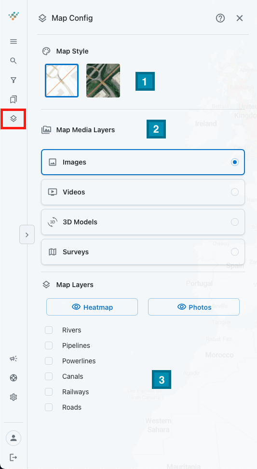Open the filter funnel icon
Image resolution: width=257 pixels, height=469 pixels.
click(x=14, y=80)
